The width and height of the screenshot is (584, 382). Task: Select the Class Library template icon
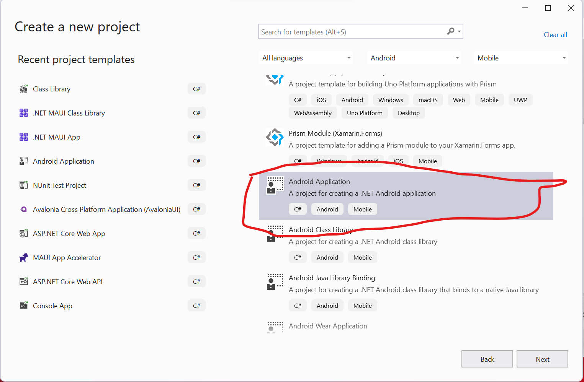[23, 88]
